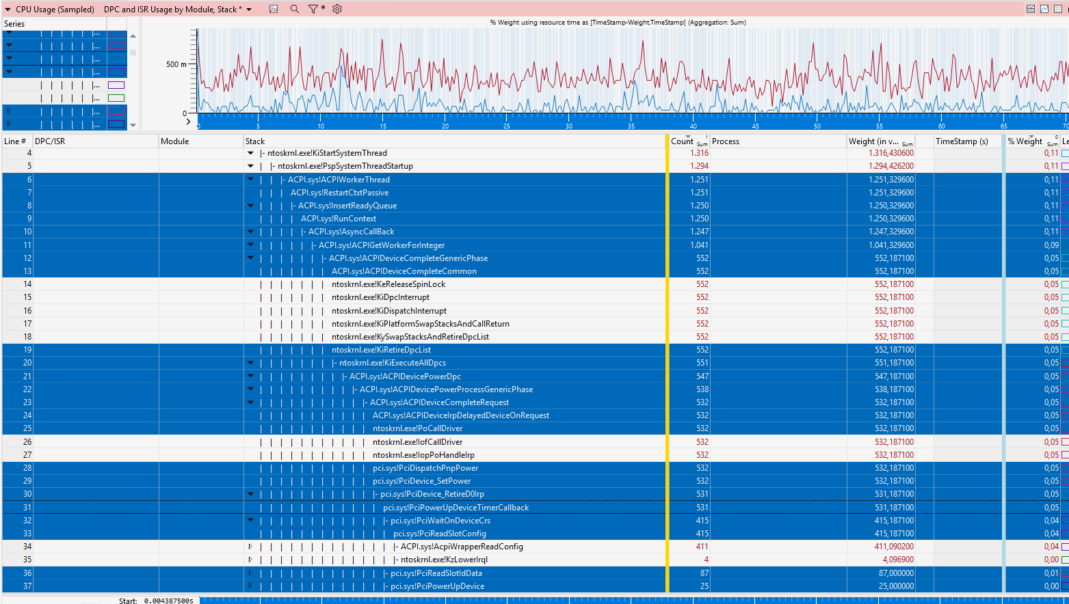Collapse the KiStartSystemThread stack row
The height and width of the screenshot is (604, 1069).
click(x=250, y=153)
